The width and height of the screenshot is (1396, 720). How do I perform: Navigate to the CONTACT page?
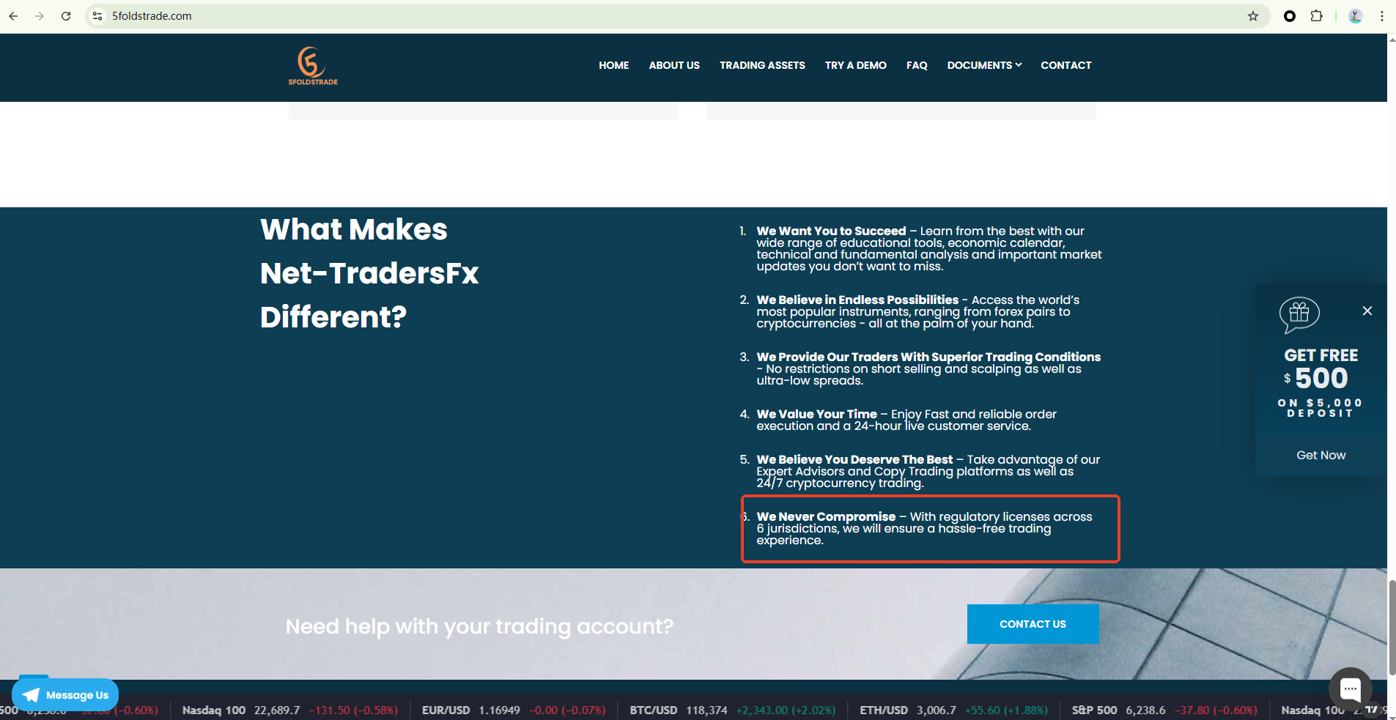coord(1066,65)
